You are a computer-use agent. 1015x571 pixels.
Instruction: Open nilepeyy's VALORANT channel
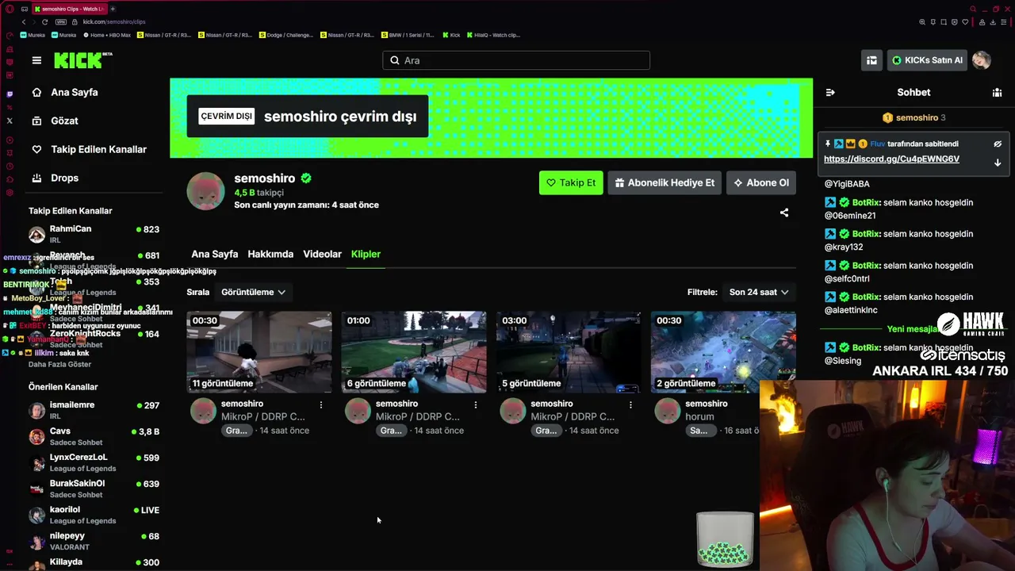pyautogui.click(x=94, y=541)
